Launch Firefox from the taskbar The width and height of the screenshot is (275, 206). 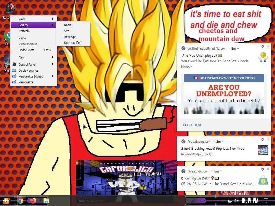tap(33, 200)
